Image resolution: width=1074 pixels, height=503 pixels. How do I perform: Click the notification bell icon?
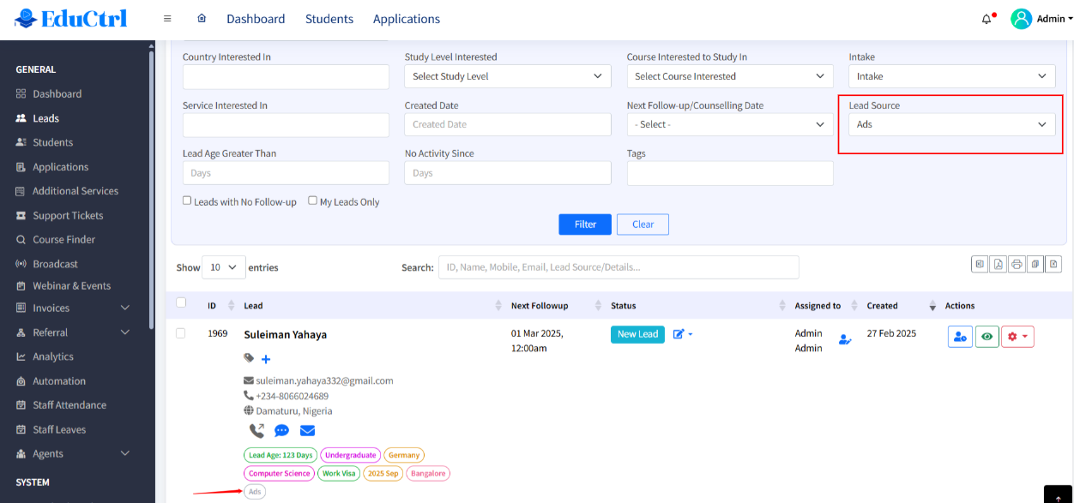point(987,19)
